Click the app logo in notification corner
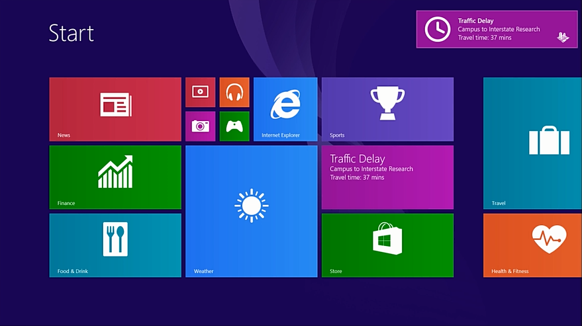This screenshot has height=326, width=582. (x=563, y=37)
